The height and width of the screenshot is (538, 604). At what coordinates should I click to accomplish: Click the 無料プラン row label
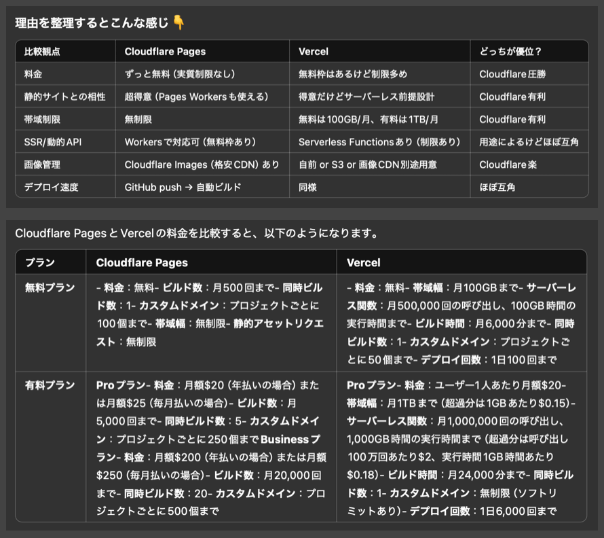tap(50, 287)
